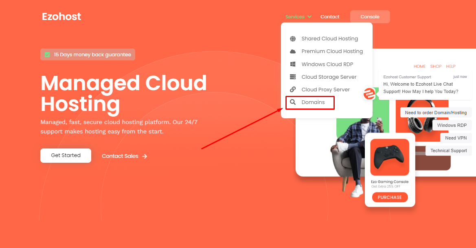Follow the Contact Sales link
The width and height of the screenshot is (476, 248).
pyautogui.click(x=120, y=156)
